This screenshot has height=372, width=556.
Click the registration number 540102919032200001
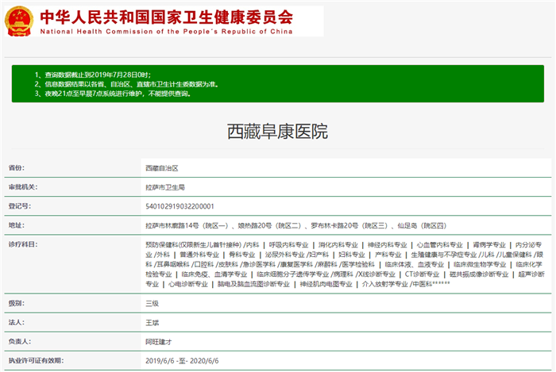coord(180,205)
